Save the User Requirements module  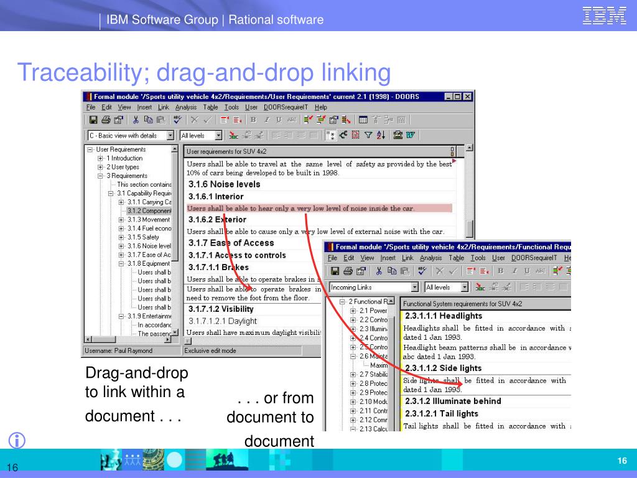[x=93, y=119]
